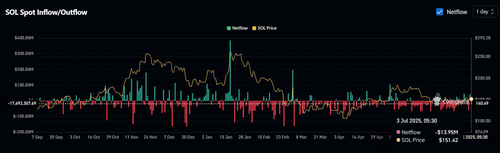Click the 24 Nov date label
Screen dimensions: 500x153
click(150, 137)
